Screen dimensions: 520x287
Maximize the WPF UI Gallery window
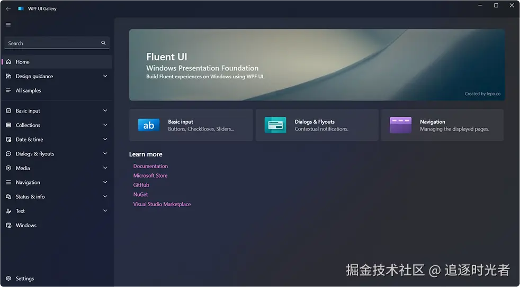(x=496, y=6)
